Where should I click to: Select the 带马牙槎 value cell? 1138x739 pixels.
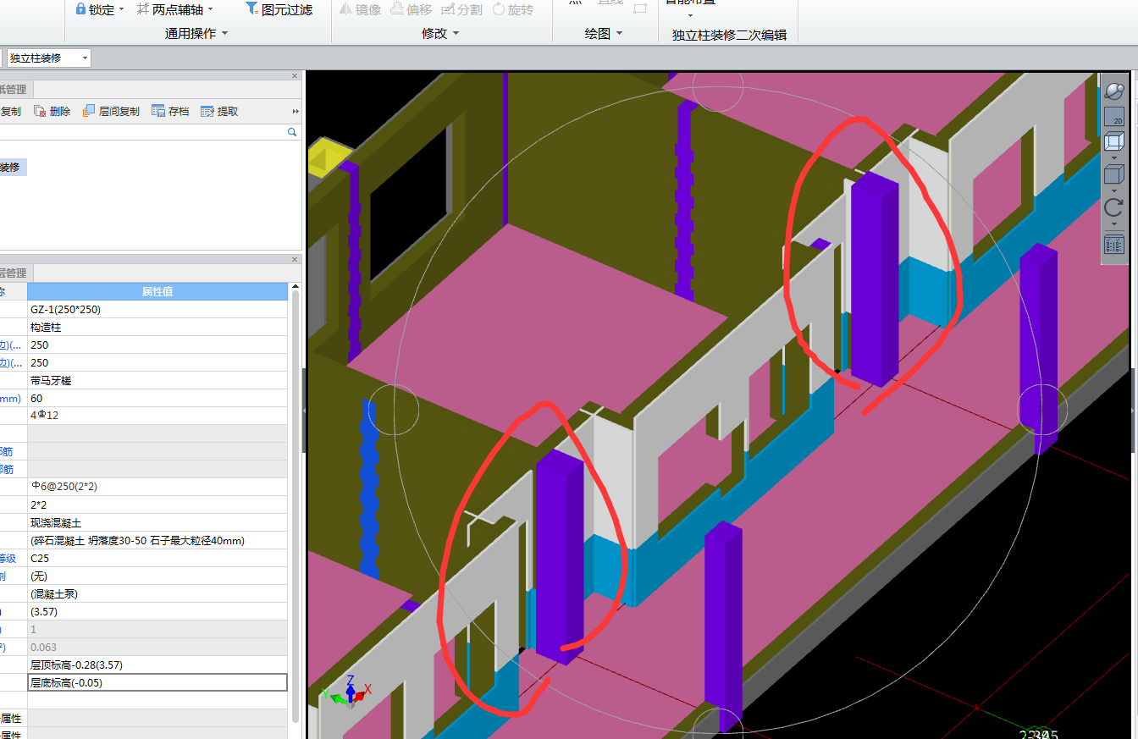(x=157, y=380)
